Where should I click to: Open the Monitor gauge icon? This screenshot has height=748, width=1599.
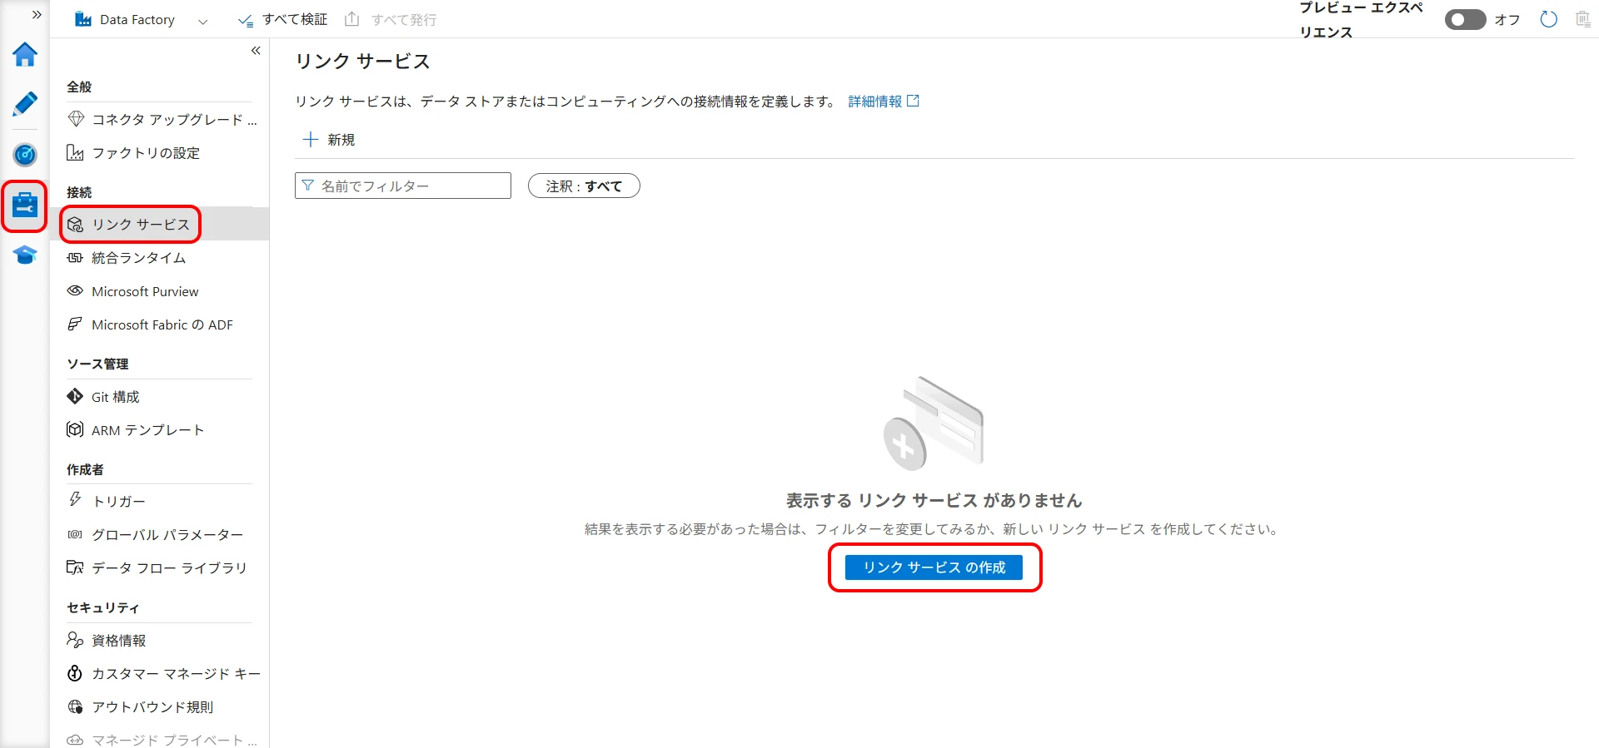(x=25, y=155)
